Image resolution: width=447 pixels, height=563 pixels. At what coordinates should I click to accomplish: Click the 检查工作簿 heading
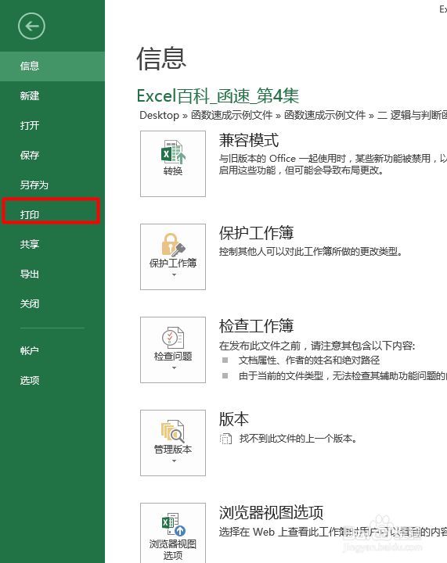pyautogui.click(x=256, y=325)
